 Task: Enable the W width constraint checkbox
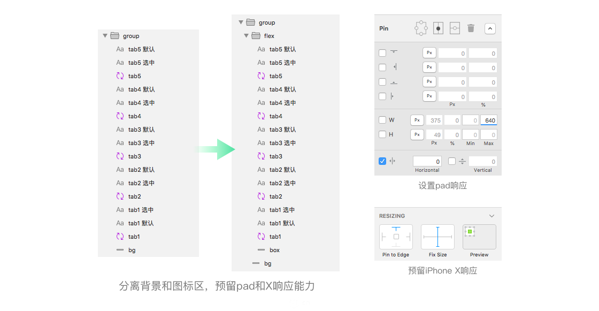pyautogui.click(x=382, y=120)
